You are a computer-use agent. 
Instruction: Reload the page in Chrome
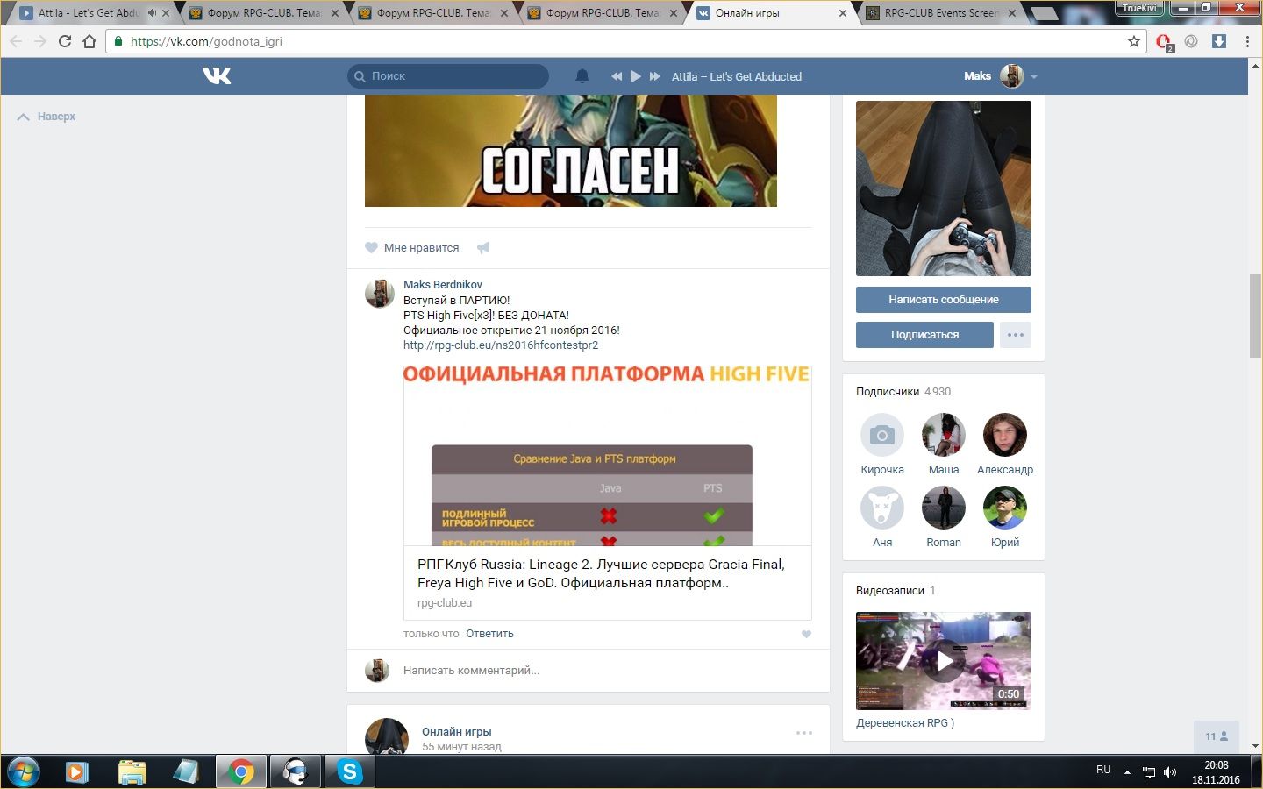(64, 41)
